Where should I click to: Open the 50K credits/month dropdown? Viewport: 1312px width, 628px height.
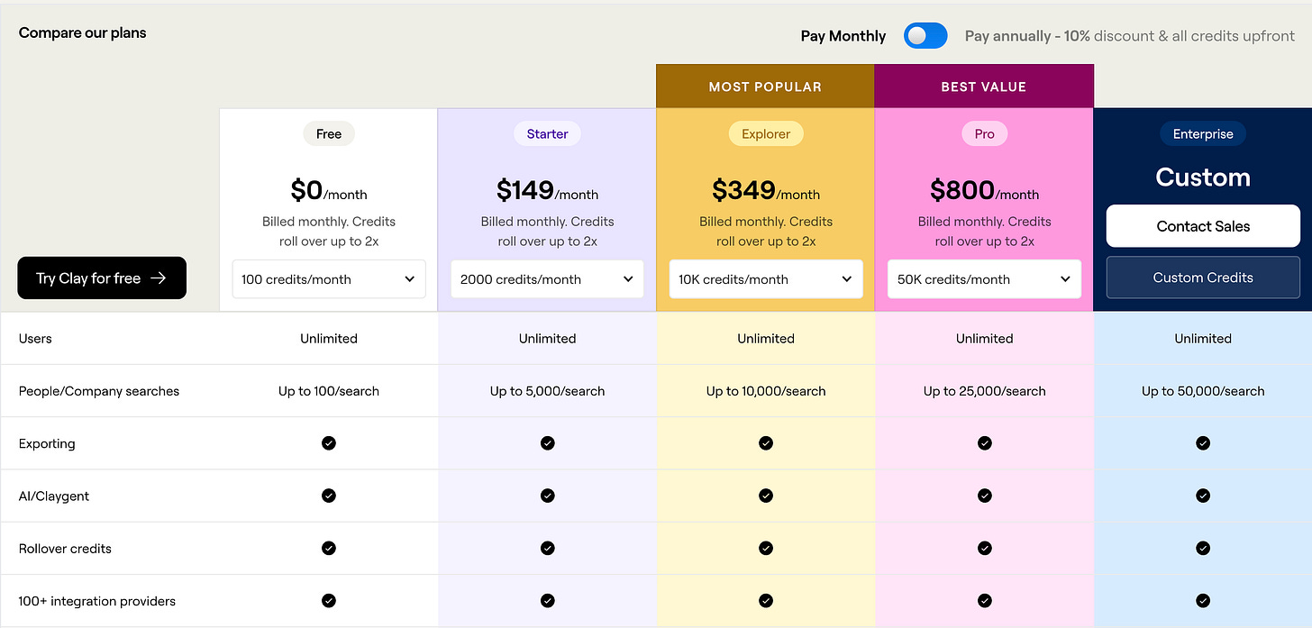tap(984, 279)
